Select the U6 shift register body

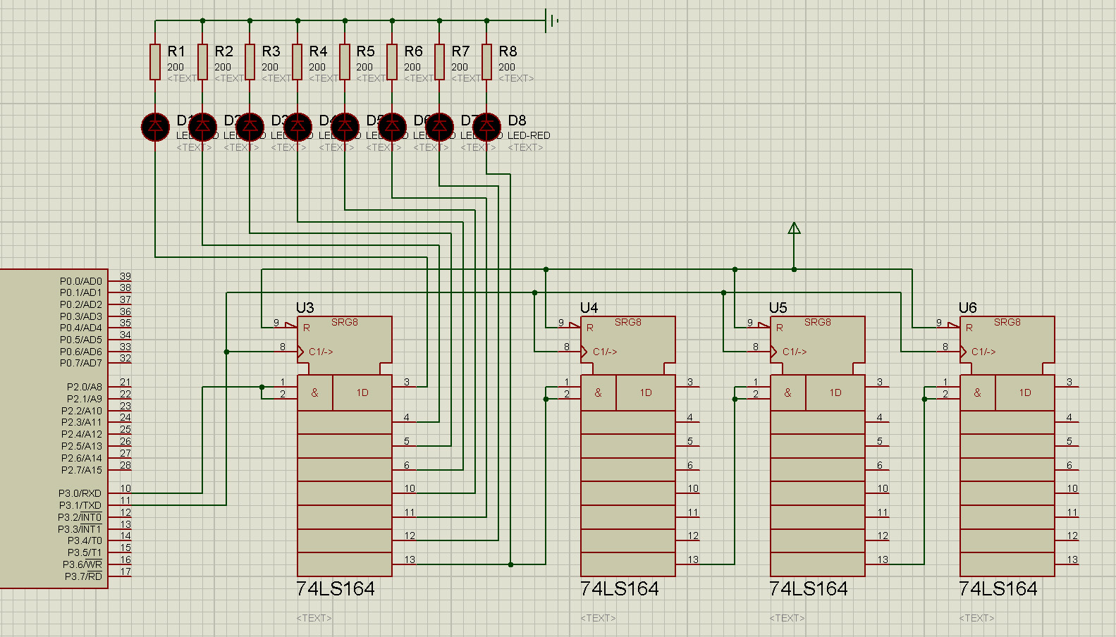click(1007, 446)
